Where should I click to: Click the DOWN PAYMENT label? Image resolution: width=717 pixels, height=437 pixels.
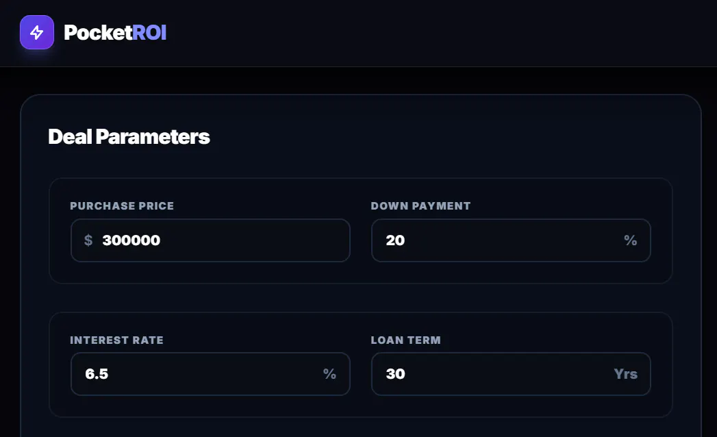pyautogui.click(x=420, y=206)
